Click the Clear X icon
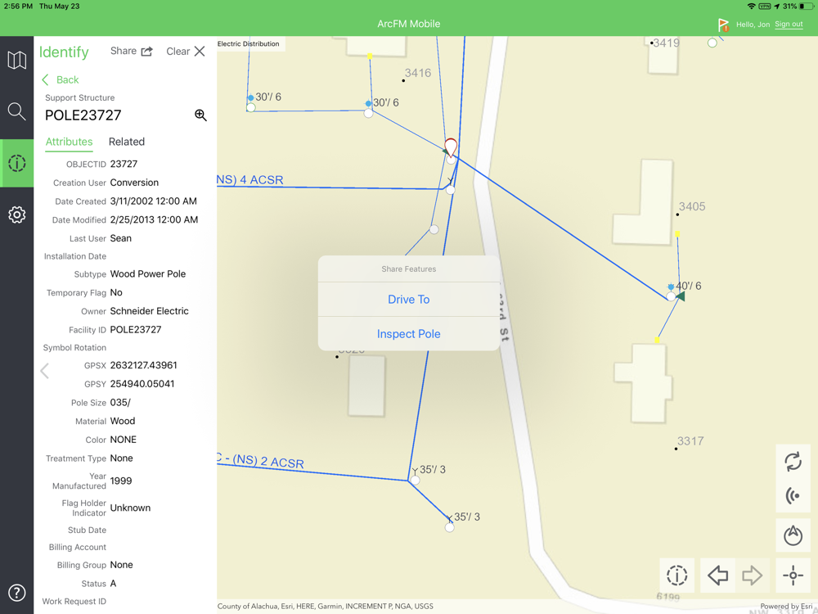 point(200,51)
